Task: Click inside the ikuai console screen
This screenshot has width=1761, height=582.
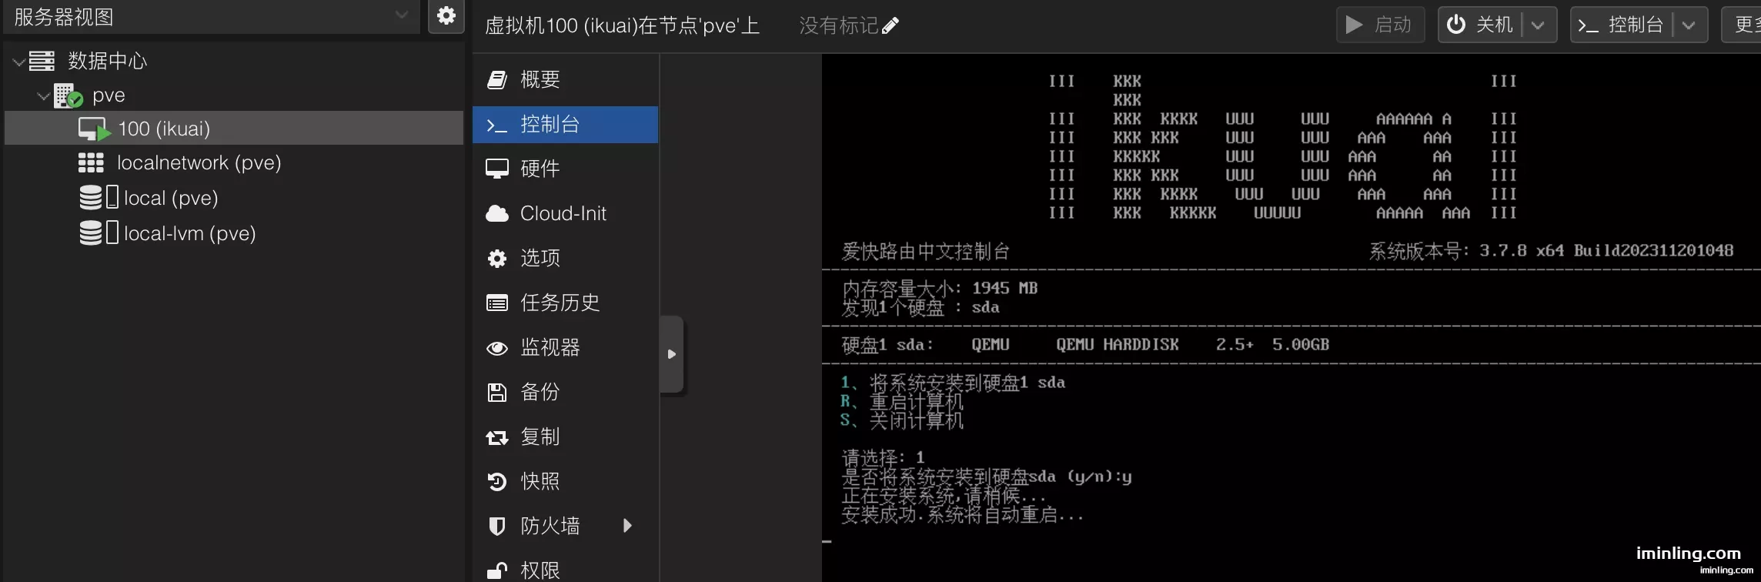Action: coord(1291,318)
